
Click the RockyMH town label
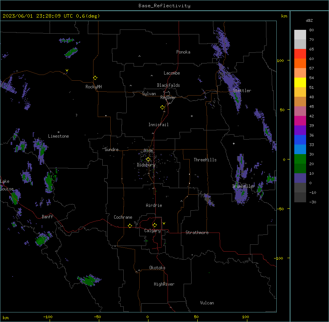pyautogui.click(x=94, y=87)
